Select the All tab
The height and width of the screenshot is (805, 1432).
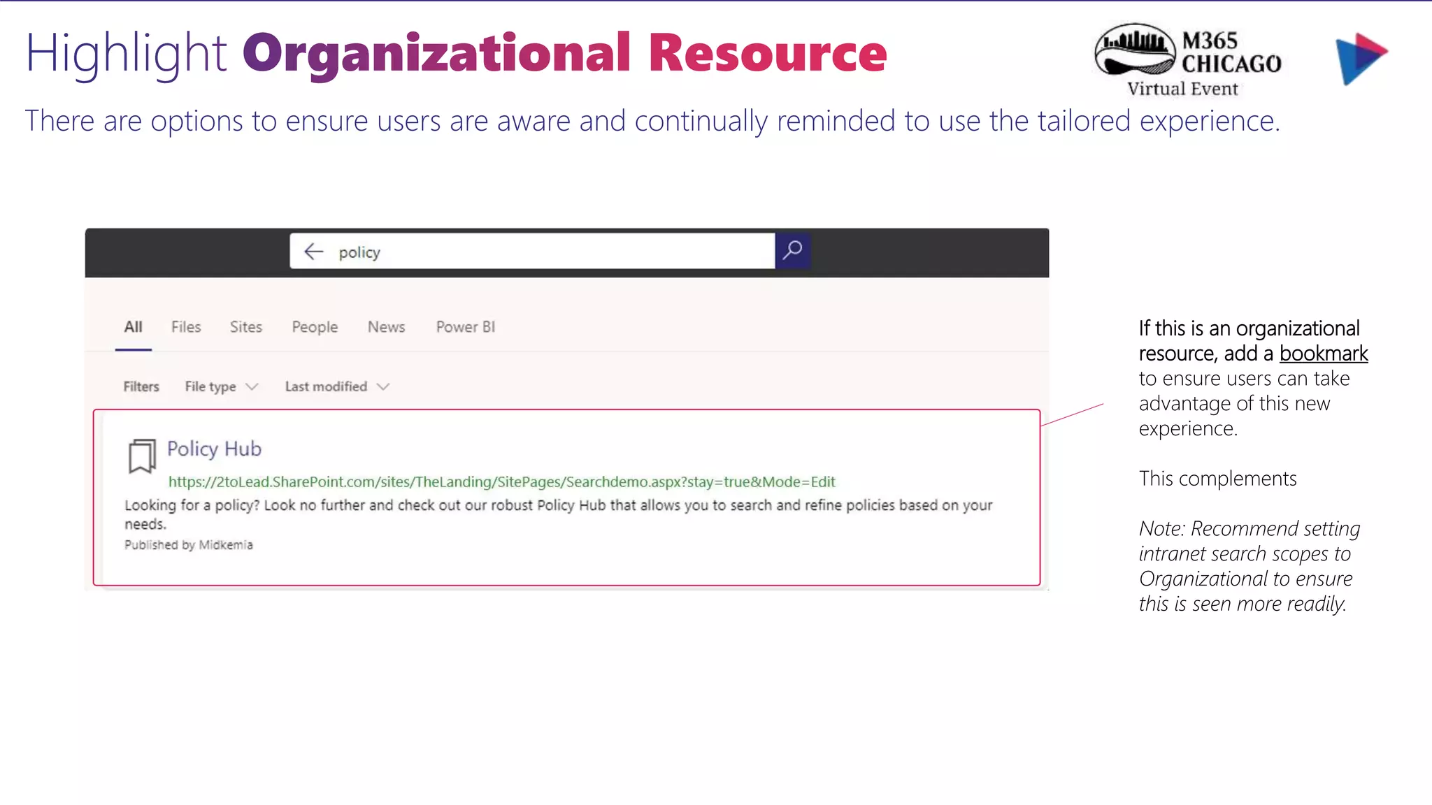pyautogui.click(x=134, y=327)
